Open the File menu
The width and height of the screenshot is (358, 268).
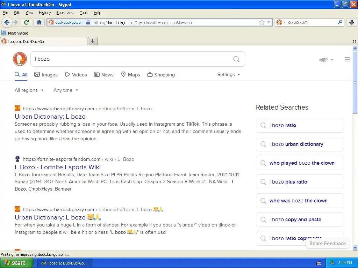5,13
